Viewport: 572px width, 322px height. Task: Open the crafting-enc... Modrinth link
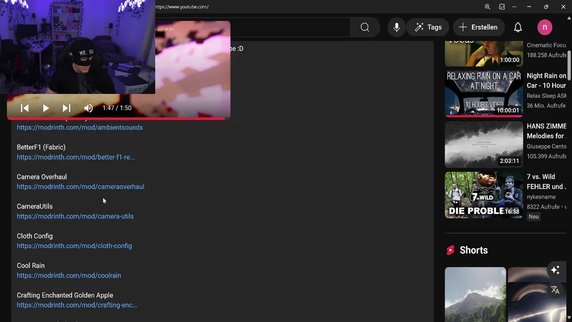coord(77,305)
